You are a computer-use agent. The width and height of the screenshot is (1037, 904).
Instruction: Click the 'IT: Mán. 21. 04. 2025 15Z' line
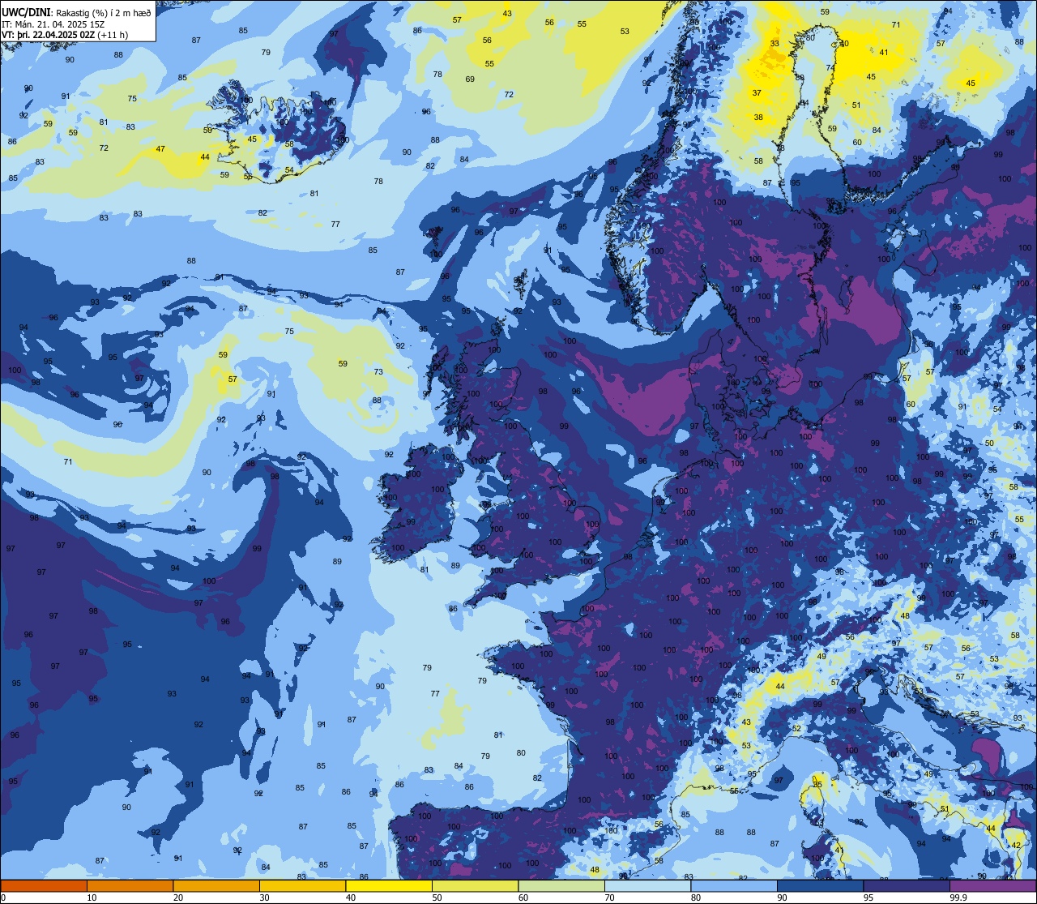point(53,24)
